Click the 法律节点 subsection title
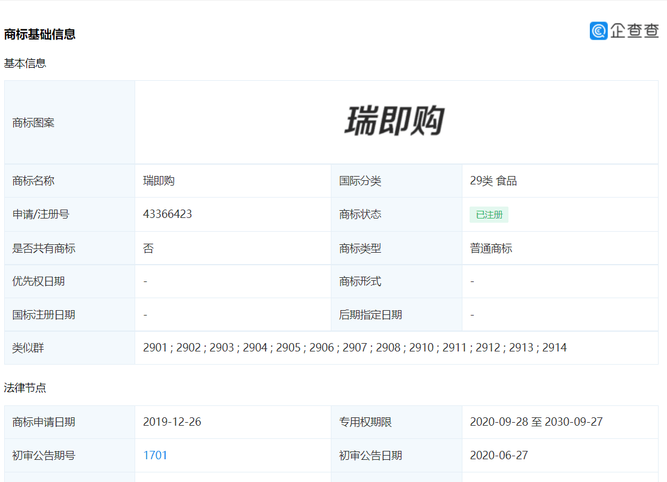Screen dimensions: 667x482 point(25,388)
